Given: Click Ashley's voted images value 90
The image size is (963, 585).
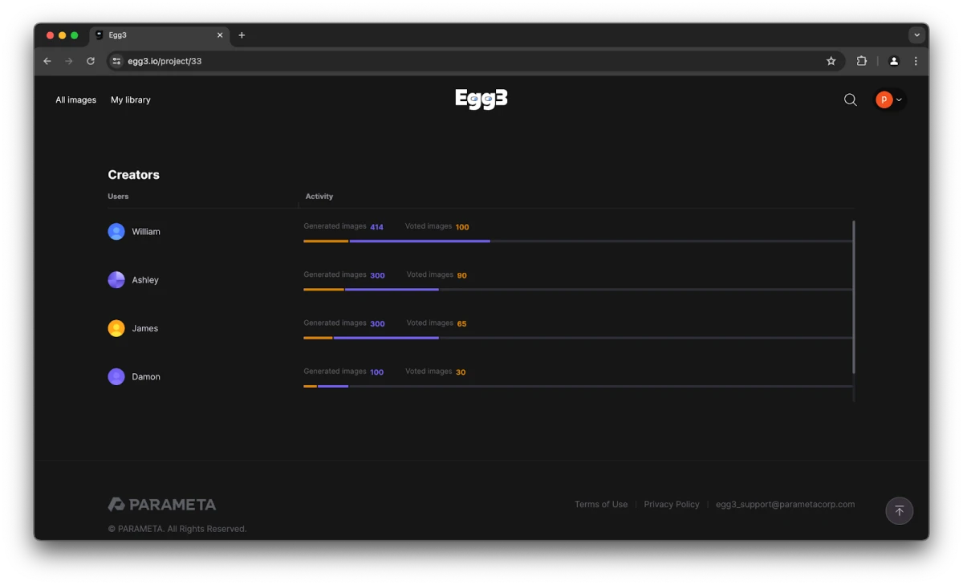Looking at the screenshot, I should tap(462, 275).
